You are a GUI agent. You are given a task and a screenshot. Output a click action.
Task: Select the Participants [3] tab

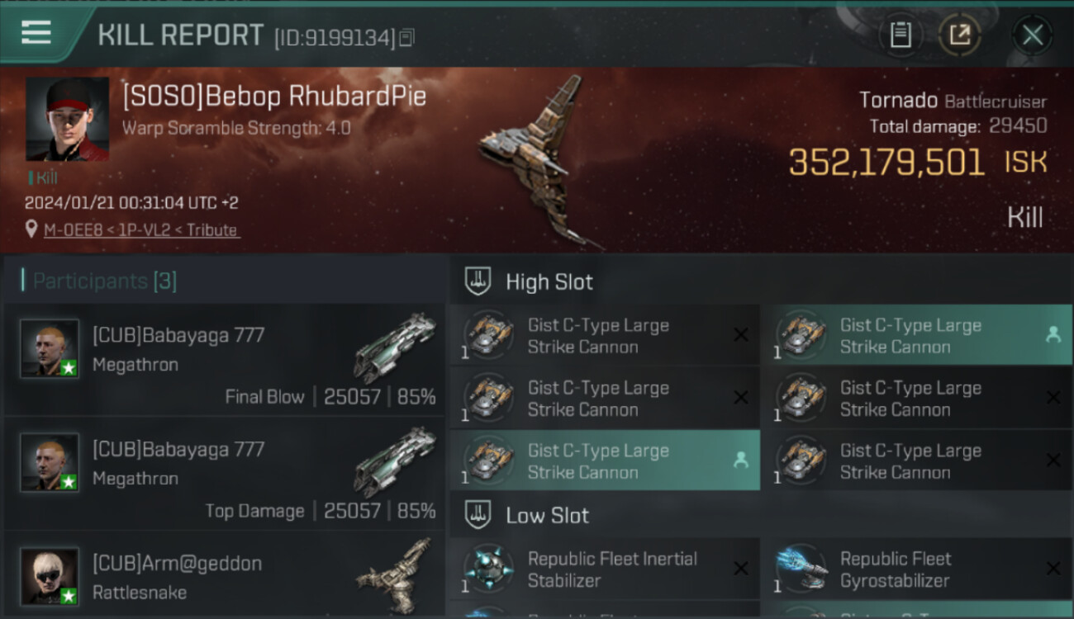(105, 281)
